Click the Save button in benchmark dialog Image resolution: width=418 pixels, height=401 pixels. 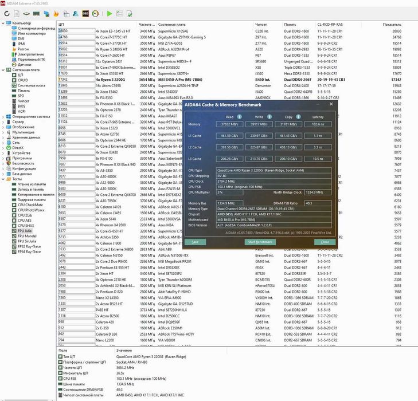[195, 242]
